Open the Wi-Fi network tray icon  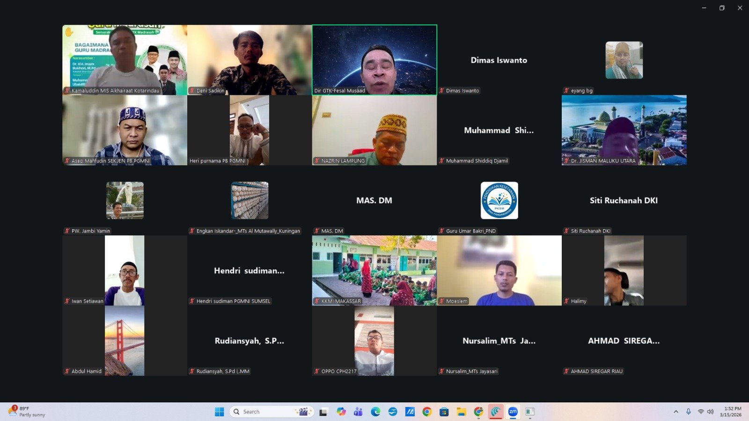pos(700,412)
